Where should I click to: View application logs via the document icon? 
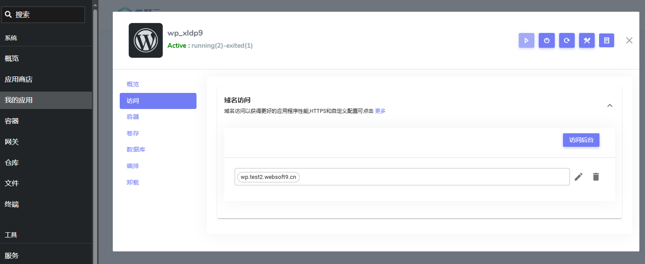tap(606, 40)
